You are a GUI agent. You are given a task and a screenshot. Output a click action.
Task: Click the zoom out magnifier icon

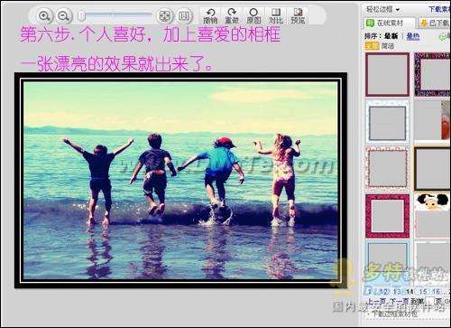[64, 16]
